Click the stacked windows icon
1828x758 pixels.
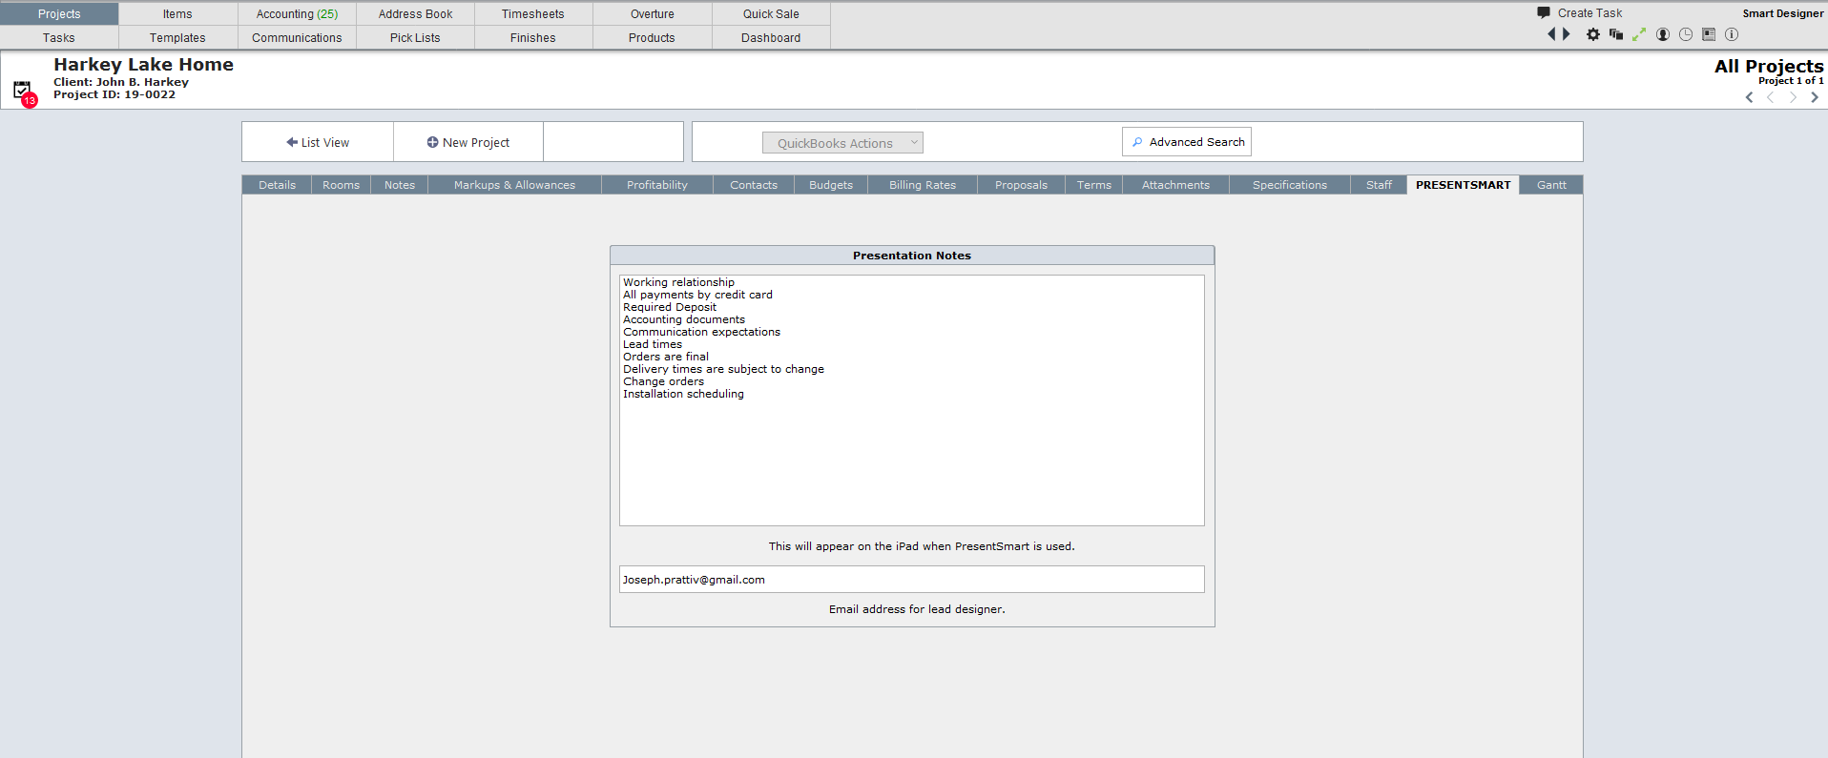(x=1616, y=34)
